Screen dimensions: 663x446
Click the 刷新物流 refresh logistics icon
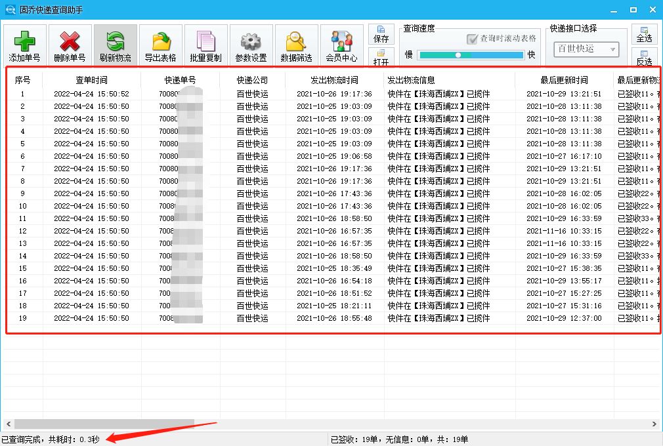[x=115, y=44]
